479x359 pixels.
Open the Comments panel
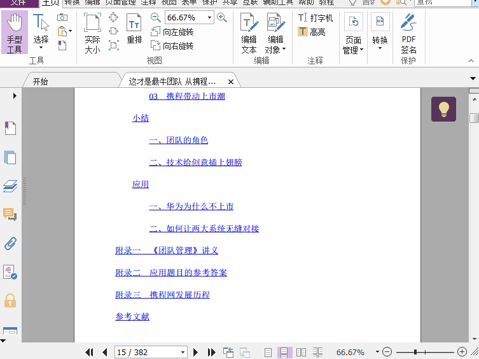tap(10, 215)
